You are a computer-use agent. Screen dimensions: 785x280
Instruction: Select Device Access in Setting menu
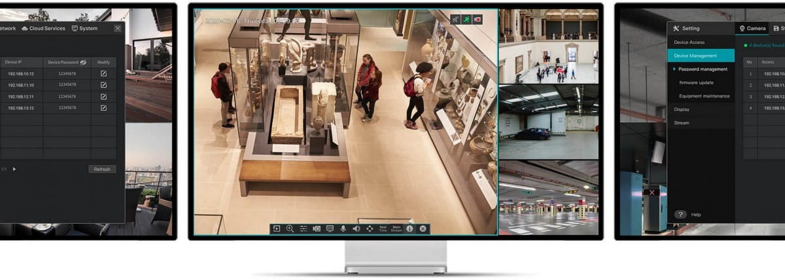[689, 42]
